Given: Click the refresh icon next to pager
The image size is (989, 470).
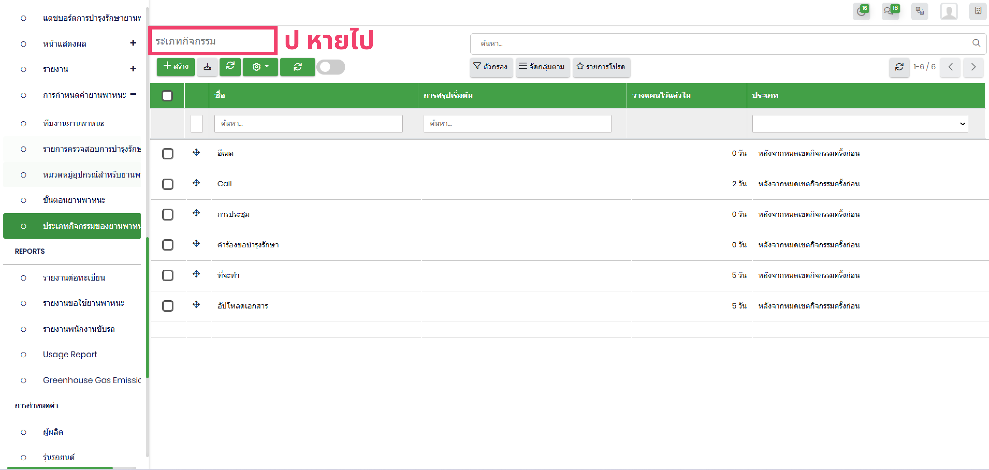Looking at the screenshot, I should tap(899, 67).
